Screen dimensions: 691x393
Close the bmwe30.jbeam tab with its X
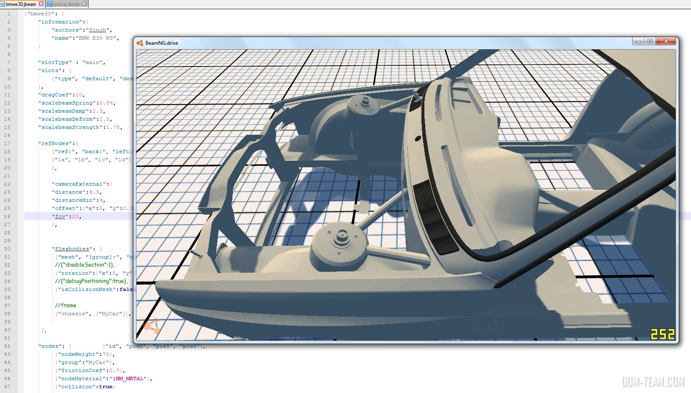pyautogui.click(x=41, y=4)
